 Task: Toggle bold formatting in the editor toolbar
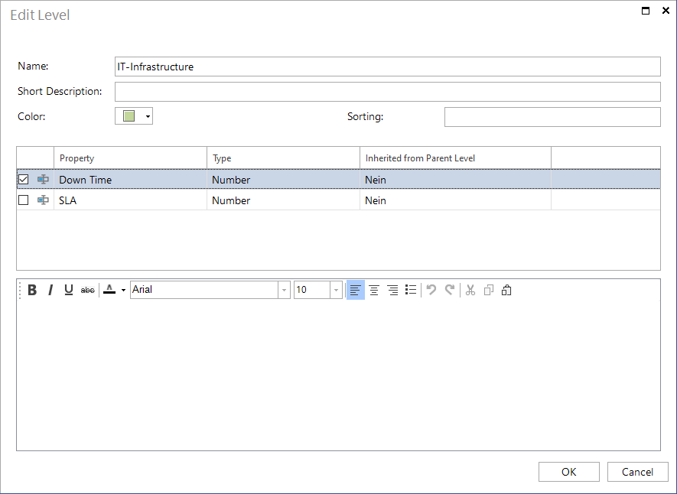pos(32,290)
